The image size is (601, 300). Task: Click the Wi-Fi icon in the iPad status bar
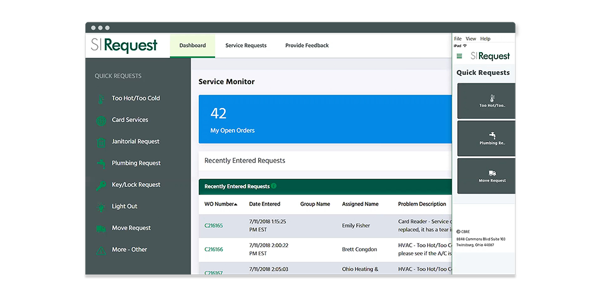(465, 46)
